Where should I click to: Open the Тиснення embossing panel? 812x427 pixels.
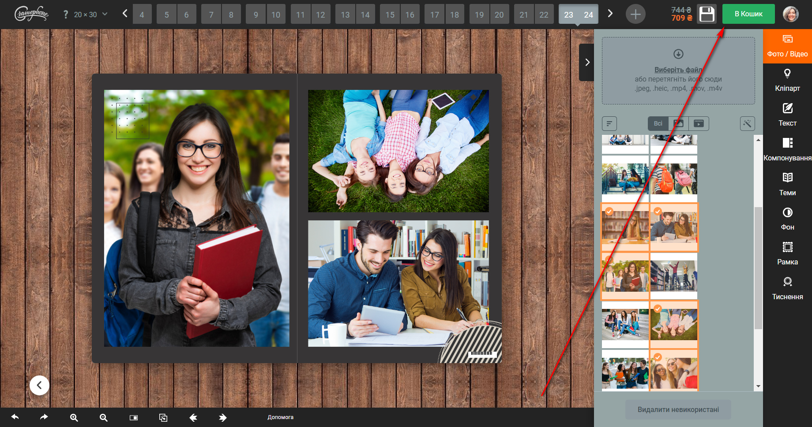(787, 288)
